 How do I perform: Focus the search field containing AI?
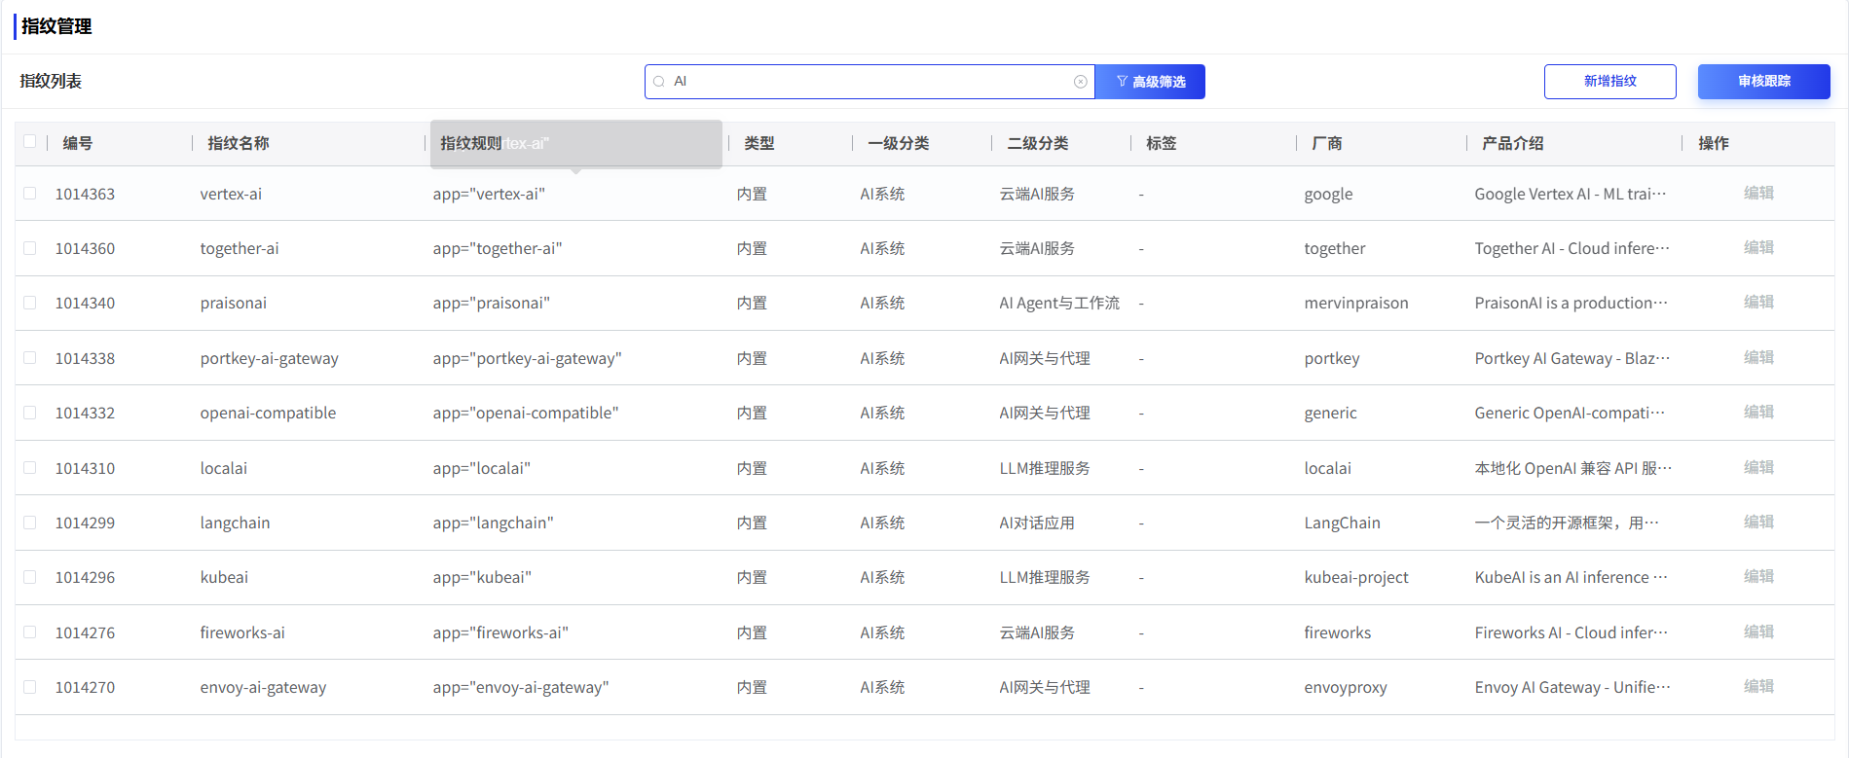870,82
